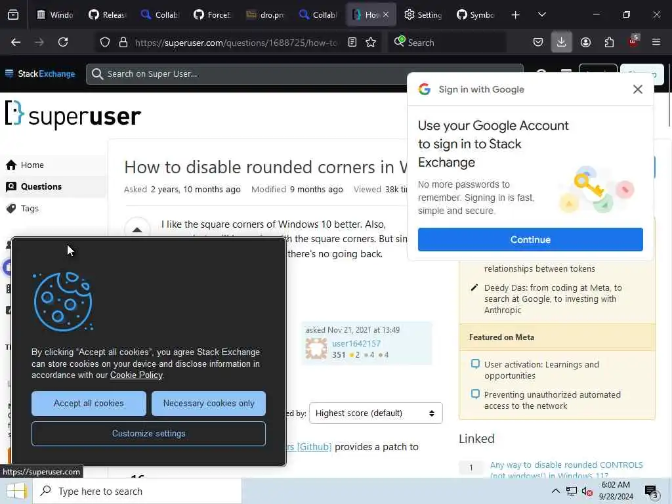The width and height of the screenshot is (672, 504).
Task: Show hidden system tray icons
Action: tap(555, 491)
